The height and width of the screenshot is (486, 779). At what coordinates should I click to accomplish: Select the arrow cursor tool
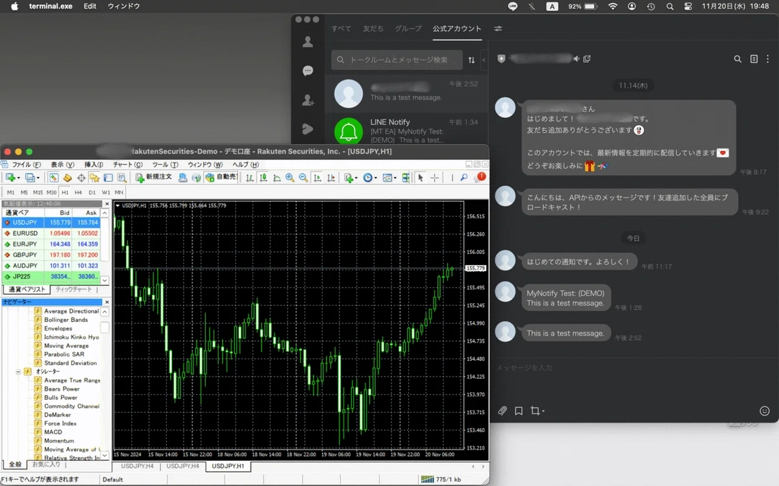pyautogui.click(x=420, y=178)
